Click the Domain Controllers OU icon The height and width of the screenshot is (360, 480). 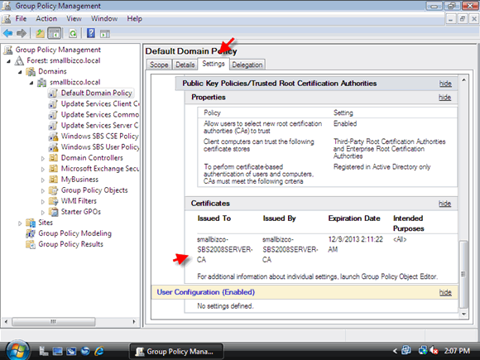pyautogui.click(x=53, y=157)
